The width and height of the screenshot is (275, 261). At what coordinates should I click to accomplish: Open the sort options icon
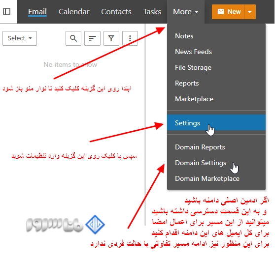pyautogui.click(x=92, y=38)
